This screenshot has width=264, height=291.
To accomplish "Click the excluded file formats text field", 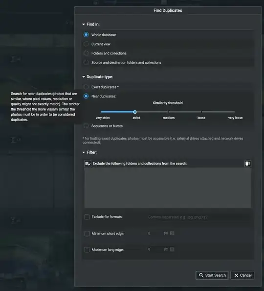I will tap(199, 217).
